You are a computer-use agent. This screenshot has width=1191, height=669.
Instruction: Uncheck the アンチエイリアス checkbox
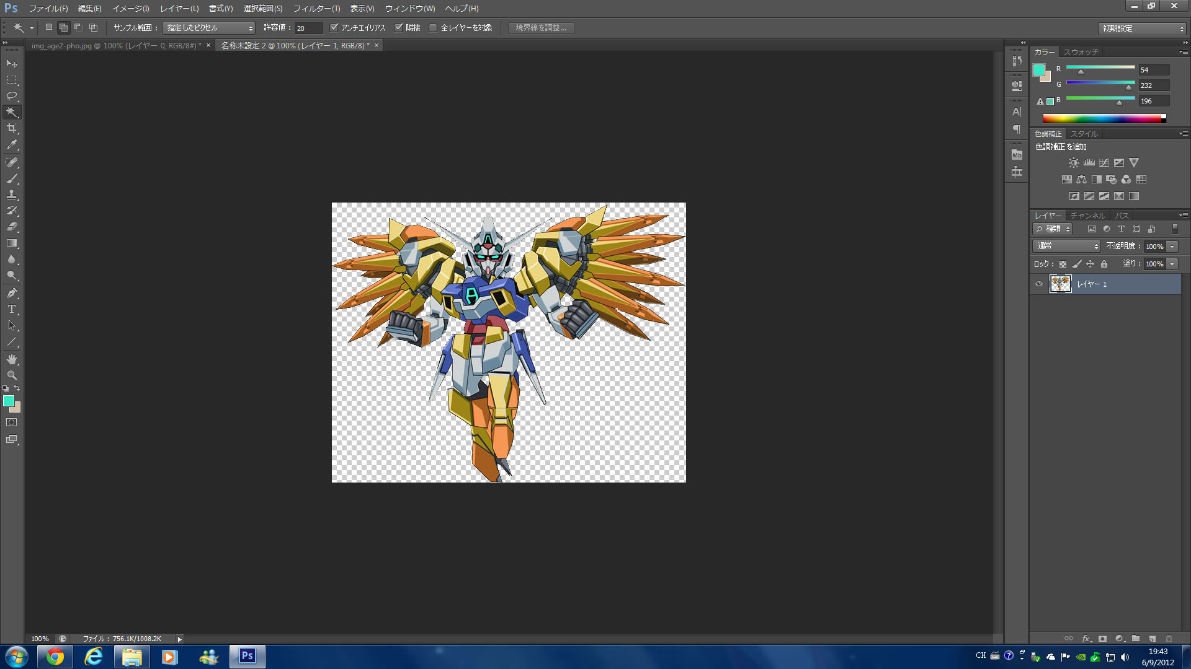[334, 28]
